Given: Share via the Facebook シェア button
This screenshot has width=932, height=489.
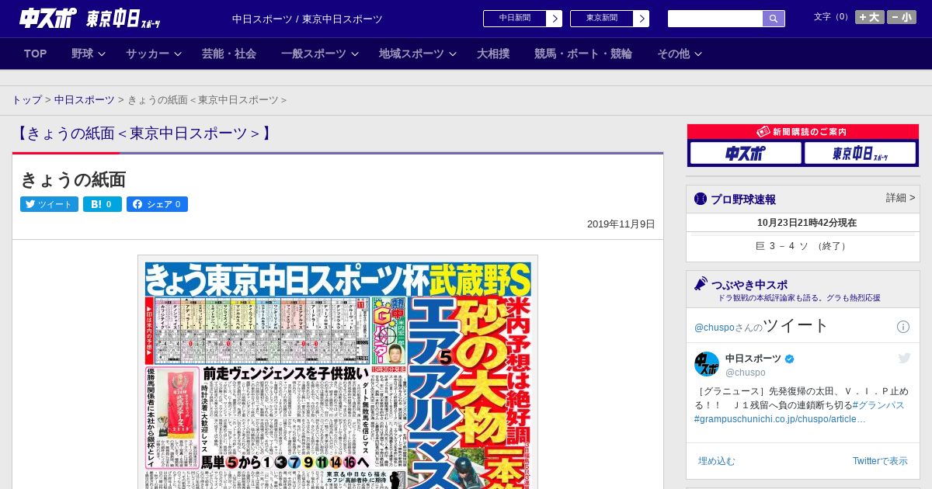Looking at the screenshot, I should tap(157, 204).
